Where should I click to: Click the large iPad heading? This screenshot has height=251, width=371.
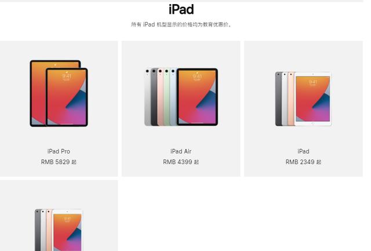(x=181, y=9)
